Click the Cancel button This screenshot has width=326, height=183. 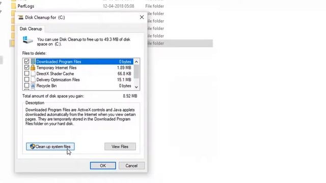click(x=131, y=166)
